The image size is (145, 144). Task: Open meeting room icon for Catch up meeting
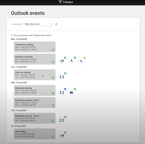pos(62,77)
